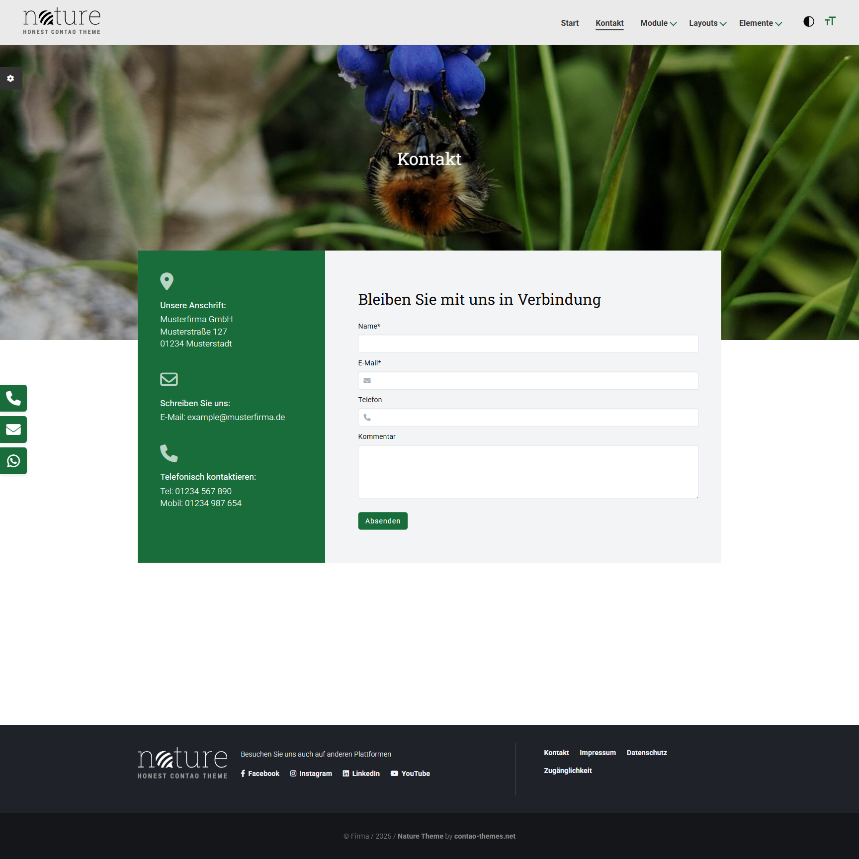Viewport: 859px width, 859px height.
Task: Click the Tel: 01234 567 890 number
Action: 196,491
